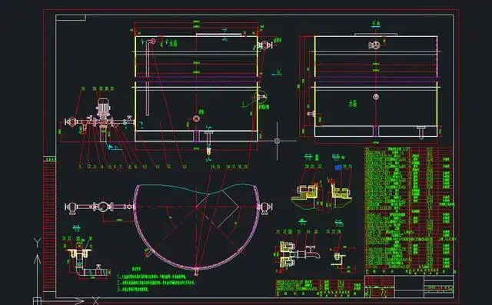Click technical note line 3
The width and height of the screenshot is (492, 305).
(133, 289)
